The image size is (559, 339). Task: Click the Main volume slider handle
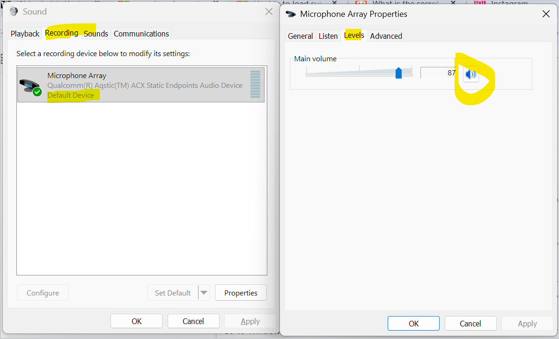[x=398, y=73]
